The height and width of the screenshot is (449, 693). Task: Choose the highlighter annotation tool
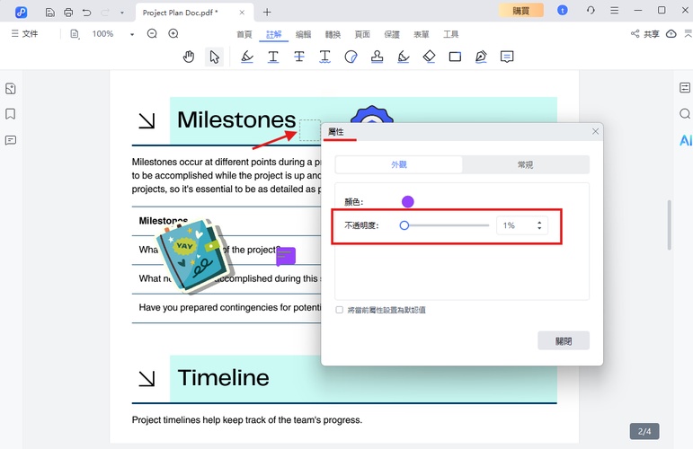(x=247, y=57)
